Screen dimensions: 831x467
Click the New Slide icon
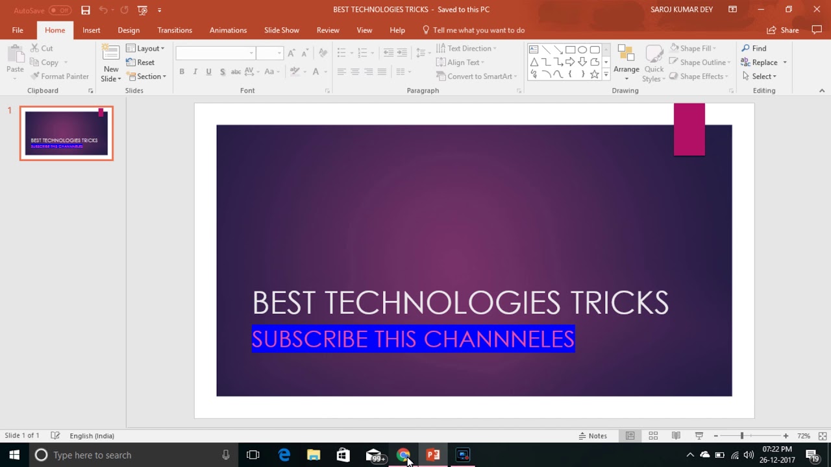[x=111, y=54]
